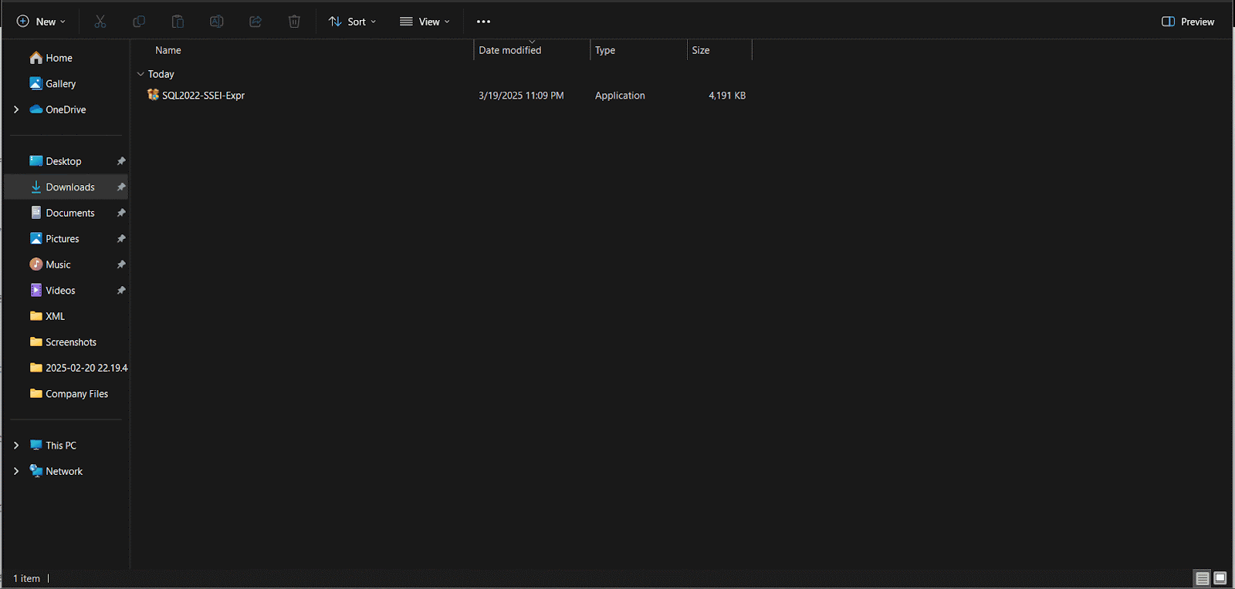This screenshot has height=589, width=1235.
Task: Click the Paste clipboard icon
Action: (x=178, y=22)
